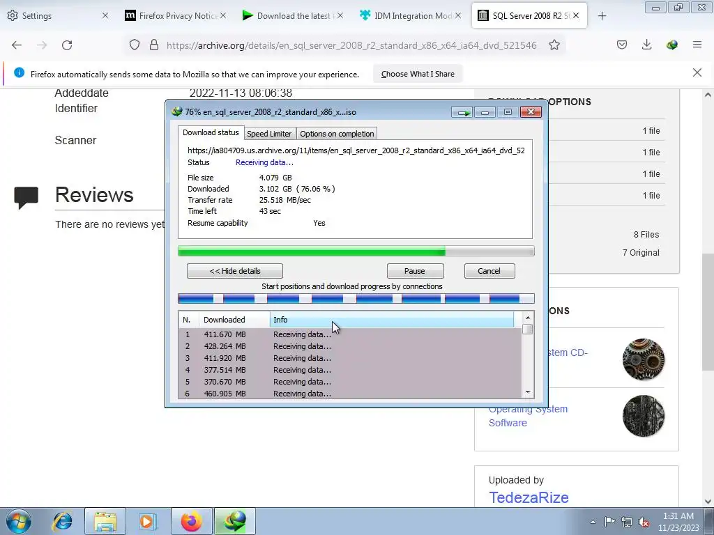Screen dimensions: 714x535
Task: Select the Download status tab
Action: click(x=211, y=132)
